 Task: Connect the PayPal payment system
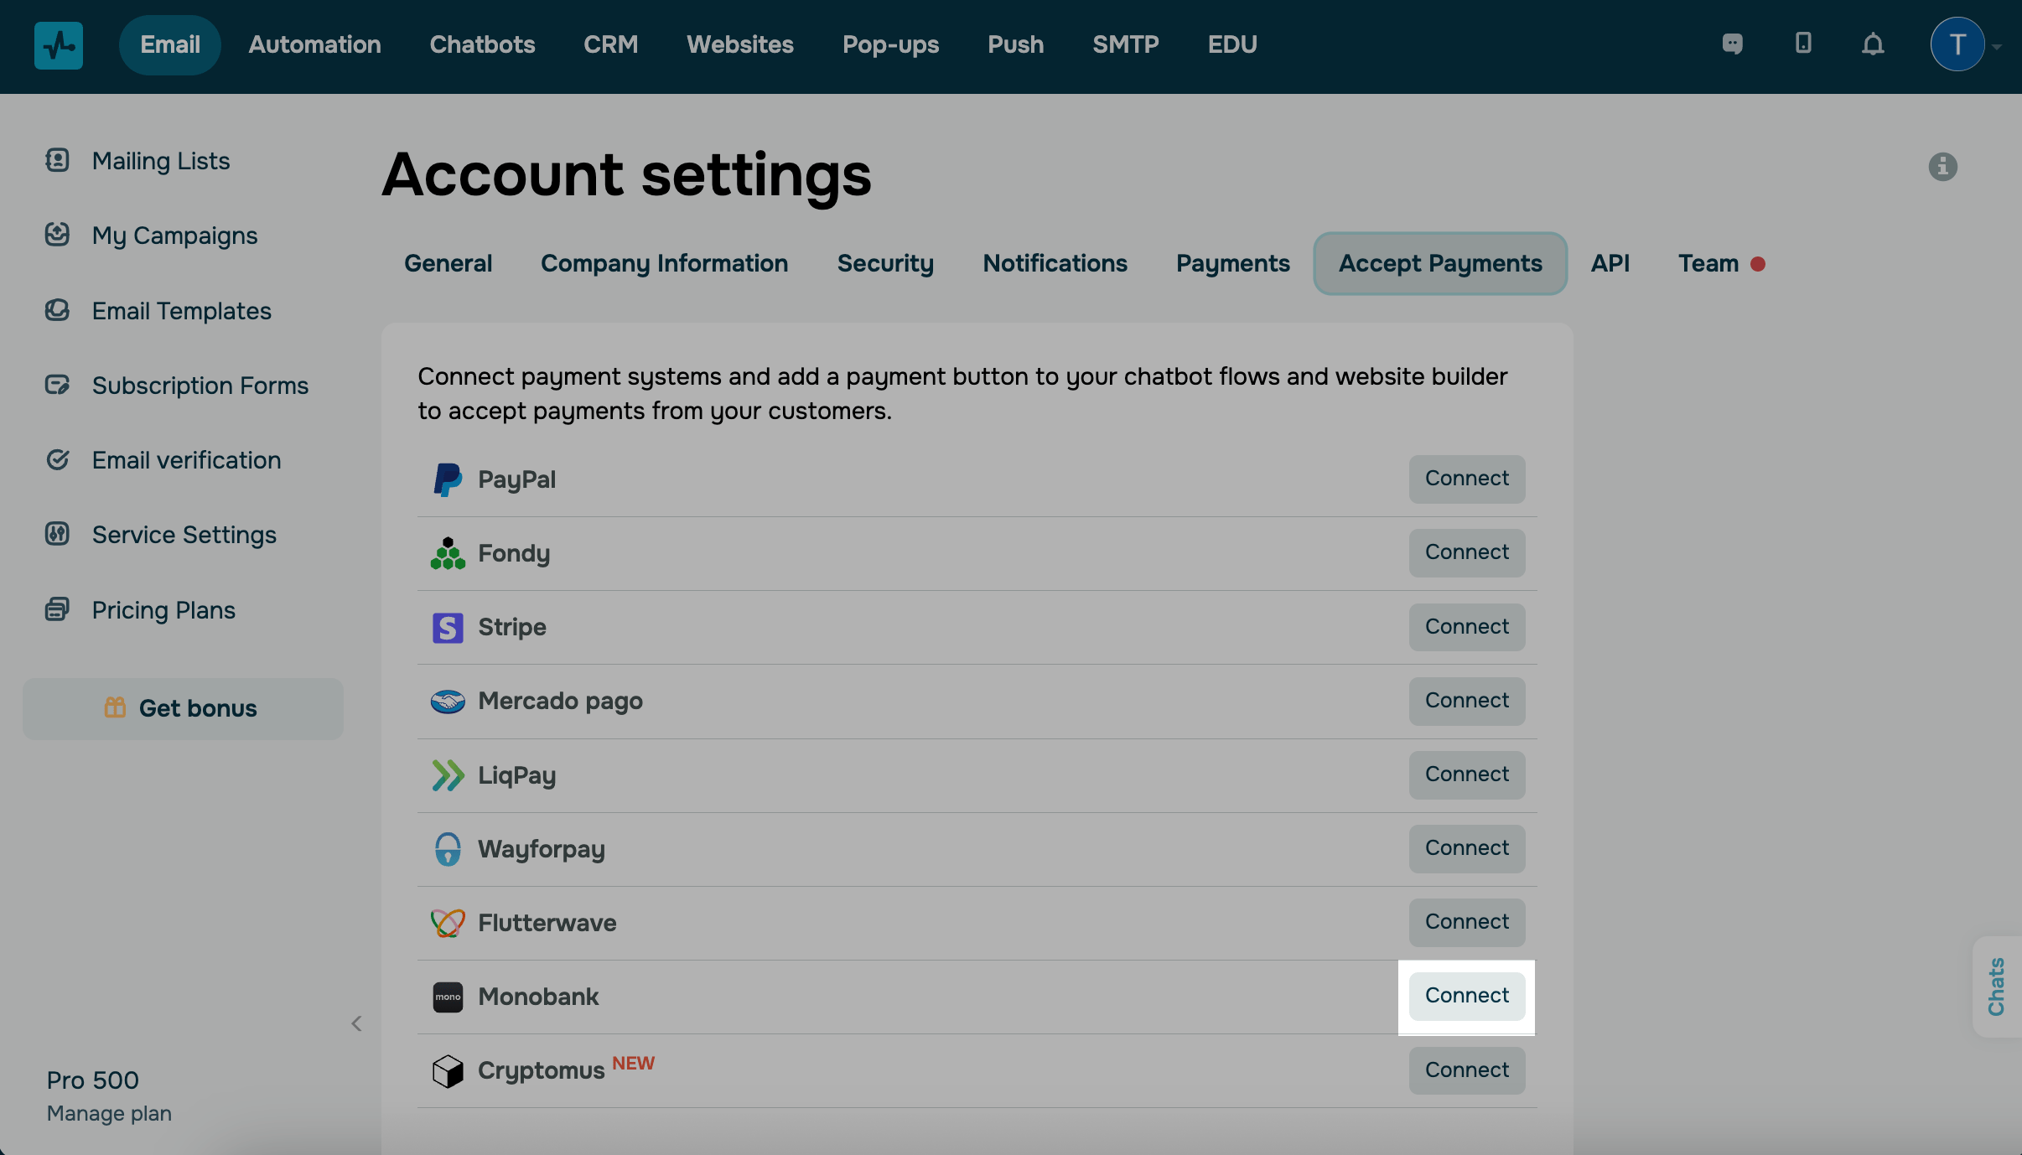(x=1466, y=479)
